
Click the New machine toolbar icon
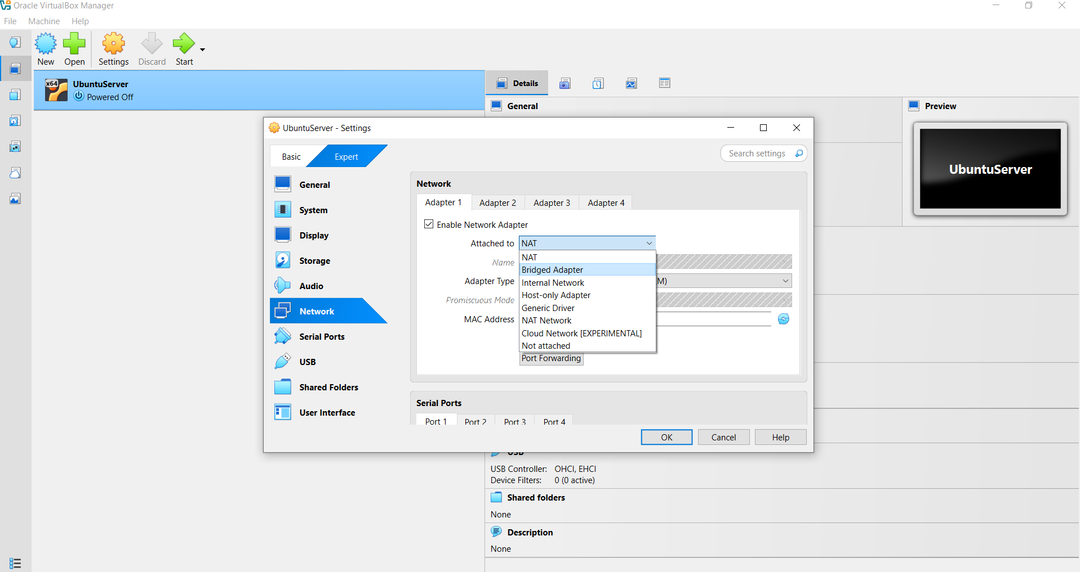(46, 44)
